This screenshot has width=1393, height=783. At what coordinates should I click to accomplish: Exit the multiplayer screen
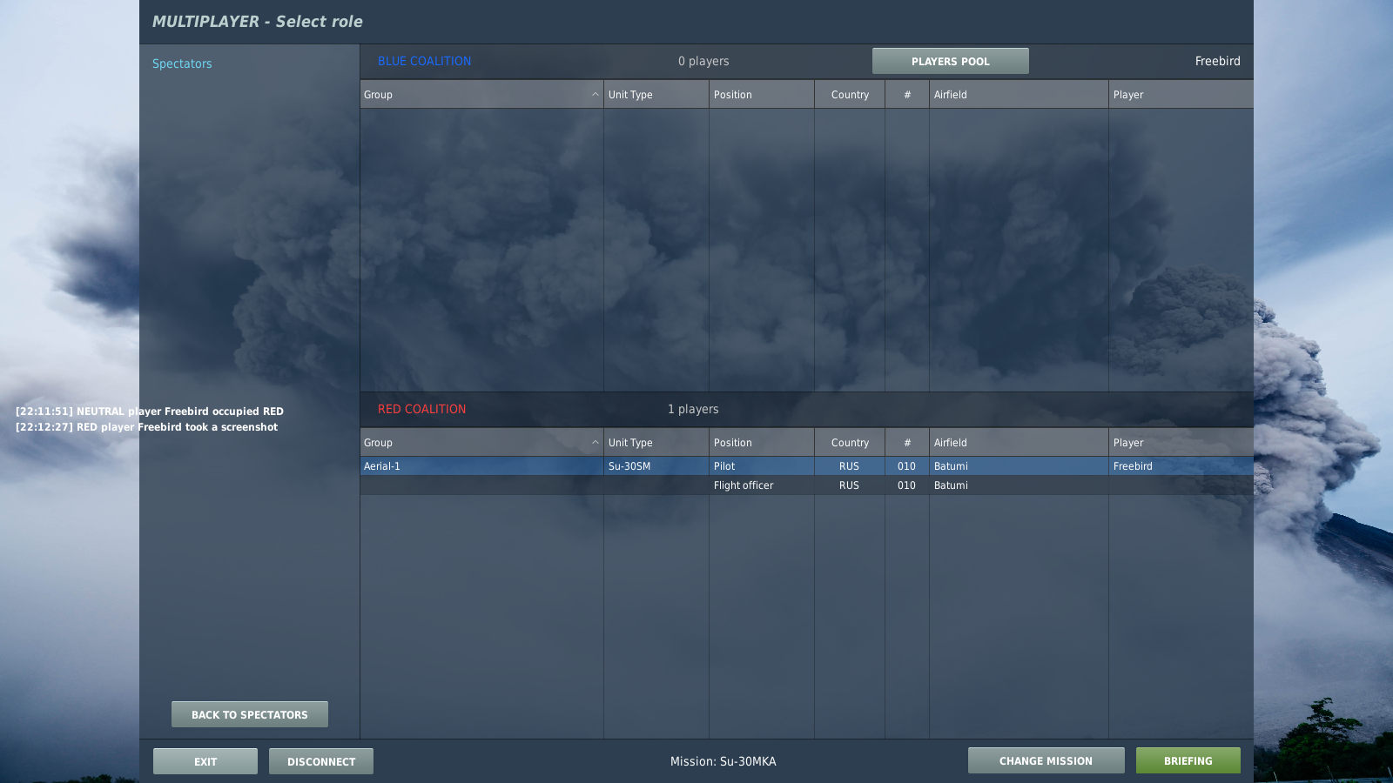coord(205,761)
